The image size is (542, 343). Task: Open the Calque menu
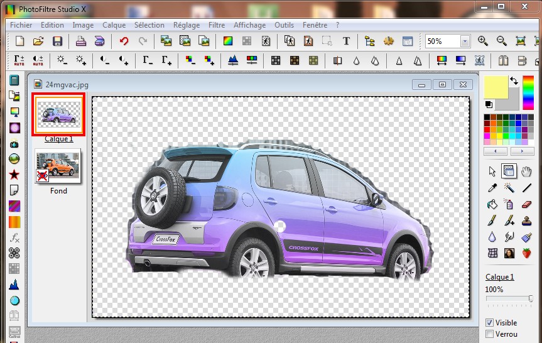tap(114, 25)
